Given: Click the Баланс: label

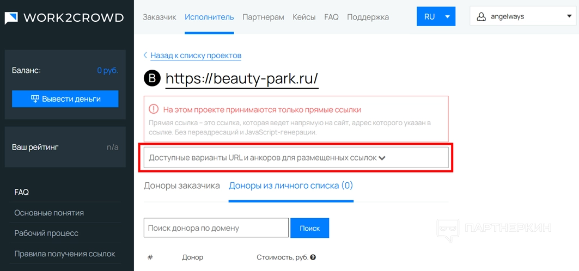Looking at the screenshot, I should coord(26,70).
